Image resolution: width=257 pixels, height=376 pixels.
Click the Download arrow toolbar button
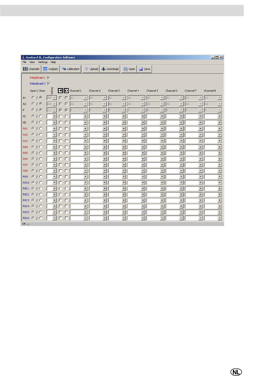110,69
